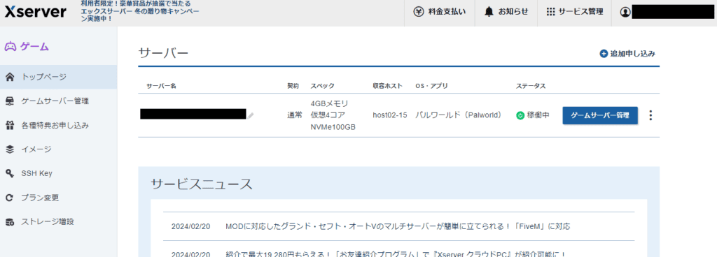Click the 4GBメモリ spec text
Screen dimensions: 717x257
pyautogui.click(x=329, y=103)
